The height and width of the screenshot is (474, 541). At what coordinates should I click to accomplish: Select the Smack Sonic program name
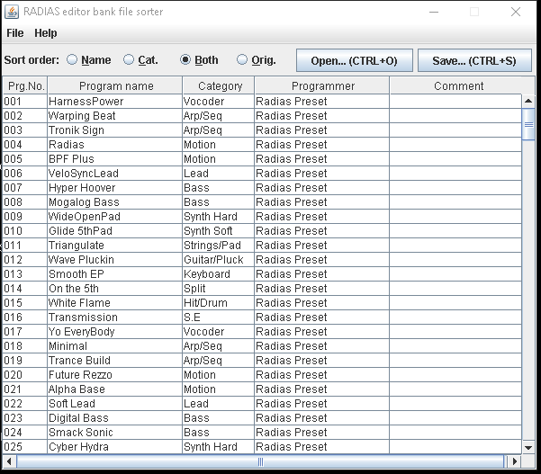pyautogui.click(x=114, y=433)
